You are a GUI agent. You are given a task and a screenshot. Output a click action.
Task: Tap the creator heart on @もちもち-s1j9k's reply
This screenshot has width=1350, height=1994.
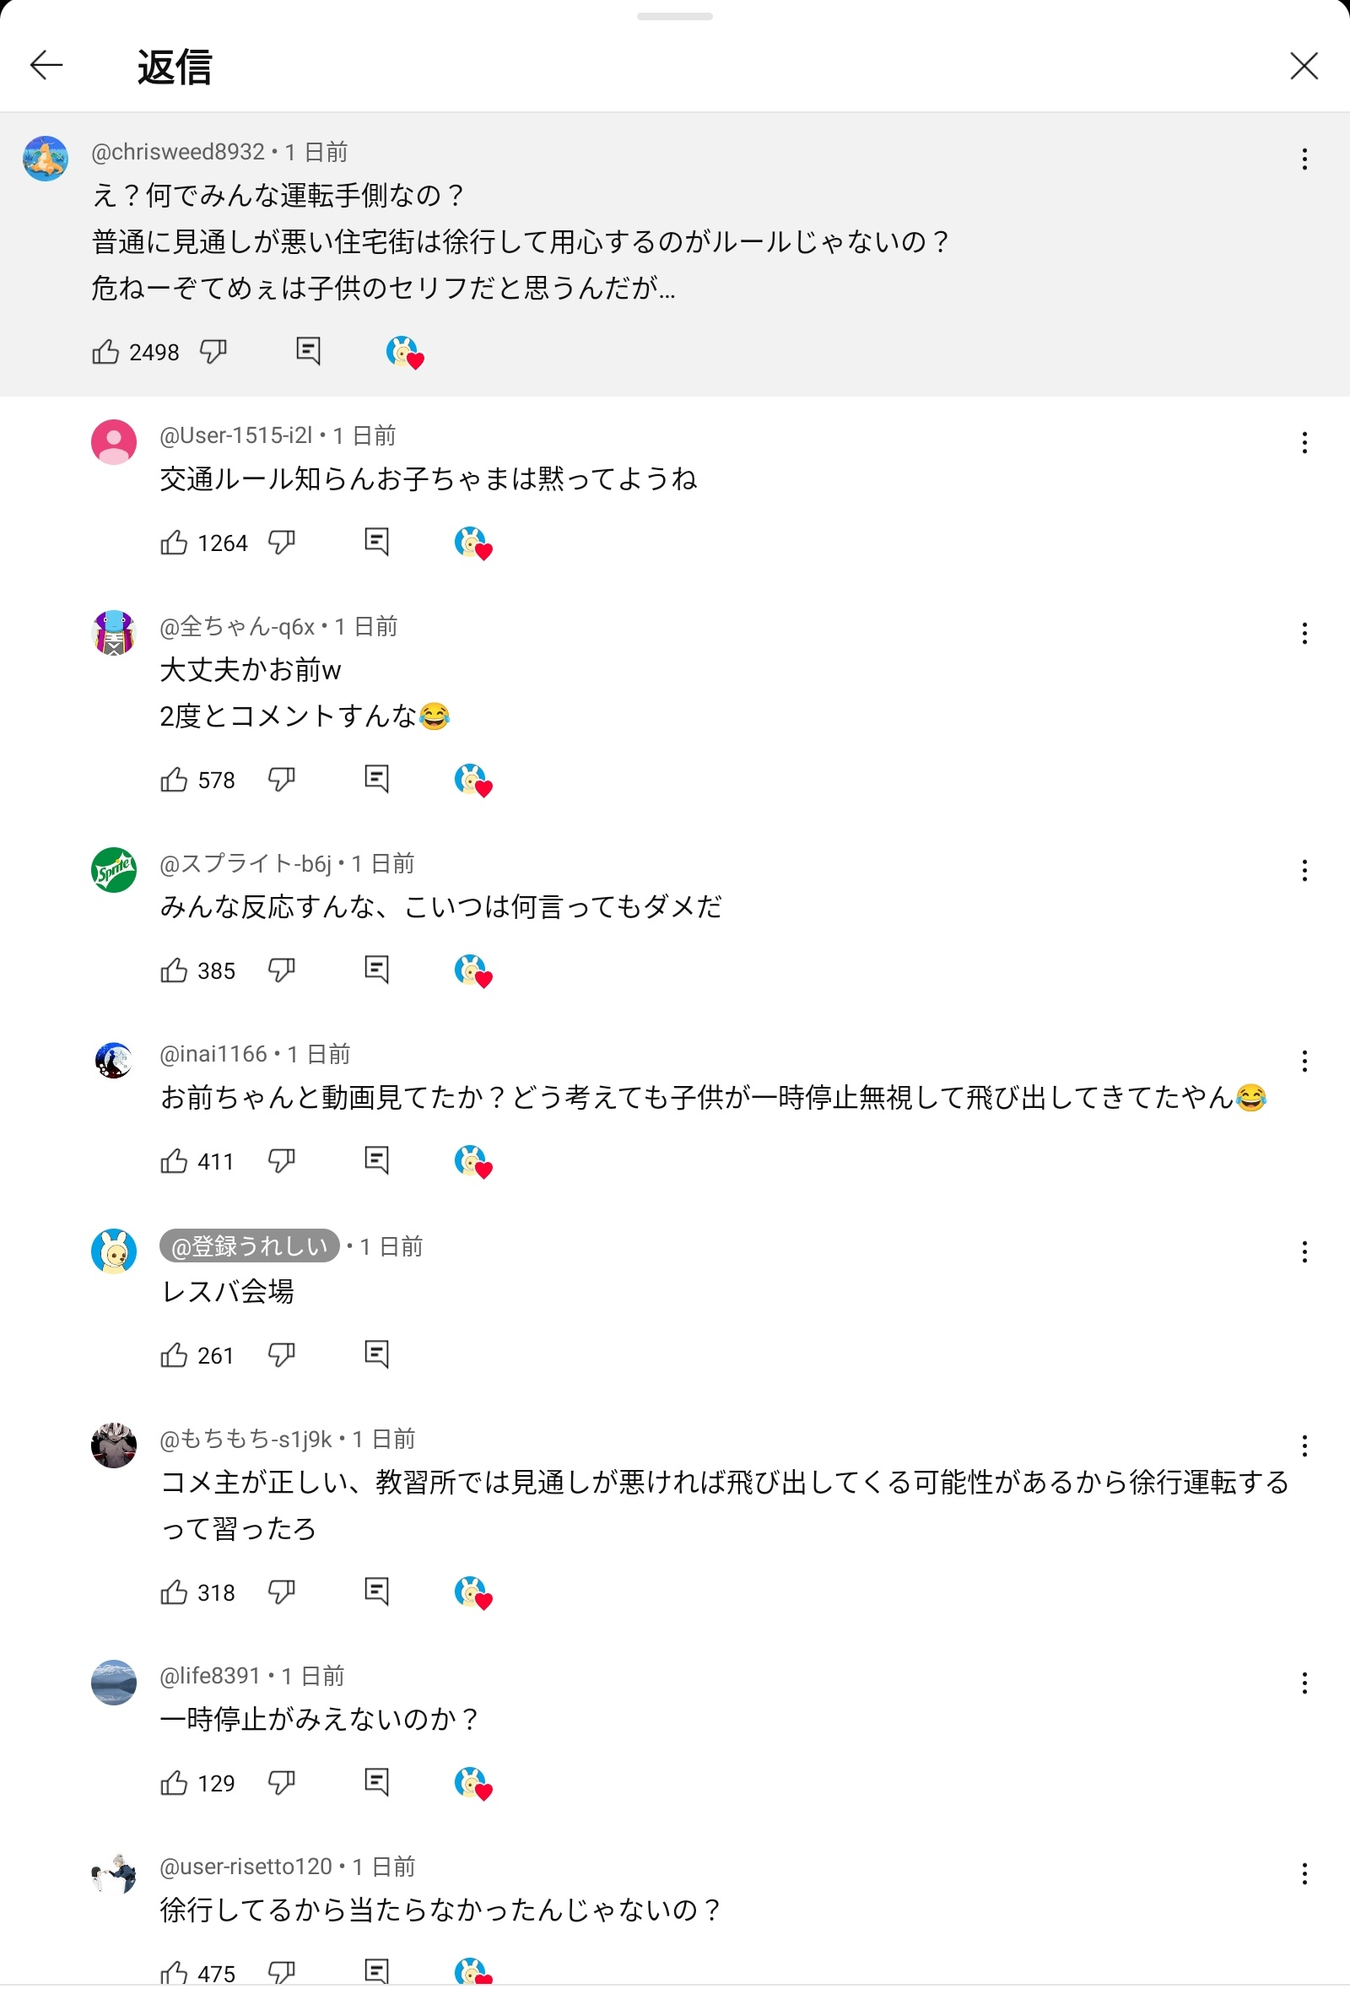(x=472, y=1592)
